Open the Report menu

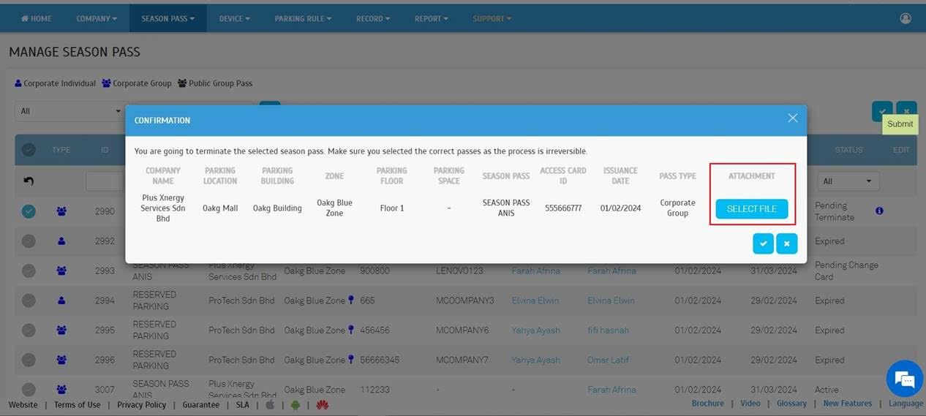tap(432, 18)
